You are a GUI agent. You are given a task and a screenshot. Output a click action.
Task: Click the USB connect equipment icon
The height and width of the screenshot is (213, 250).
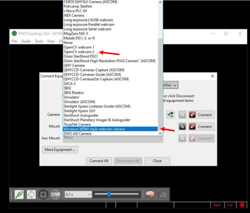point(19,194)
